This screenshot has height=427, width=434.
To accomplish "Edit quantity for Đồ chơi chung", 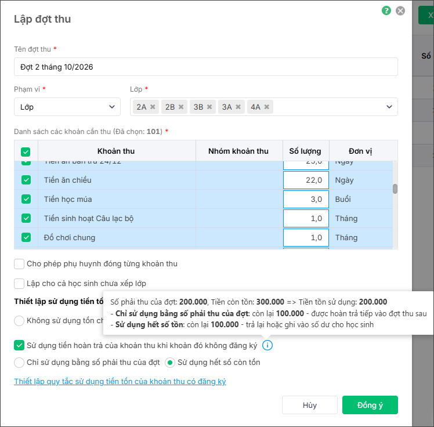I will (x=306, y=237).
